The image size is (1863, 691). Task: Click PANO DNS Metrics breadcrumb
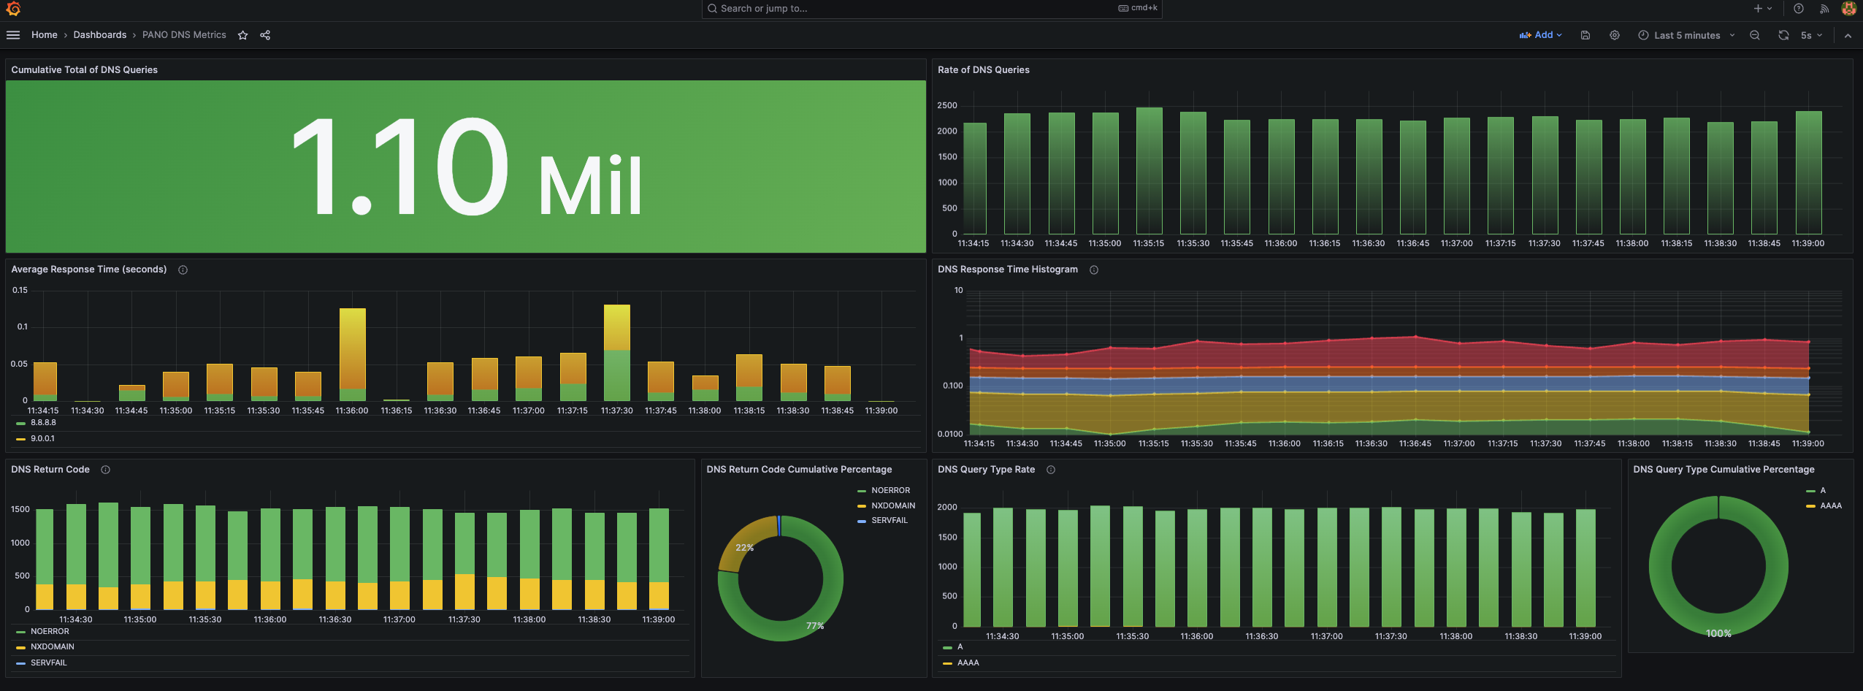tap(184, 35)
